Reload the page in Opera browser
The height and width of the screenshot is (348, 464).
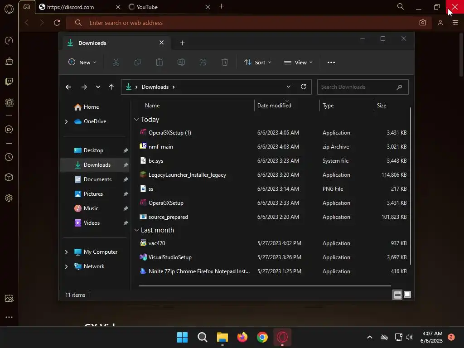[x=57, y=23]
